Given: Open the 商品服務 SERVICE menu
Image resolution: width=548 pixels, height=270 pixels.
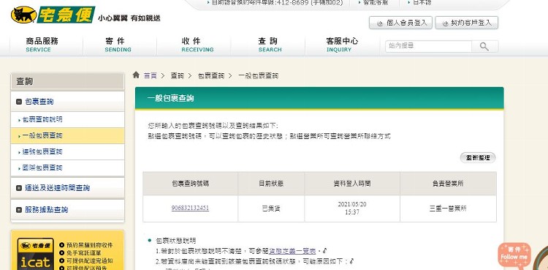Looking at the screenshot, I should (x=42, y=45).
